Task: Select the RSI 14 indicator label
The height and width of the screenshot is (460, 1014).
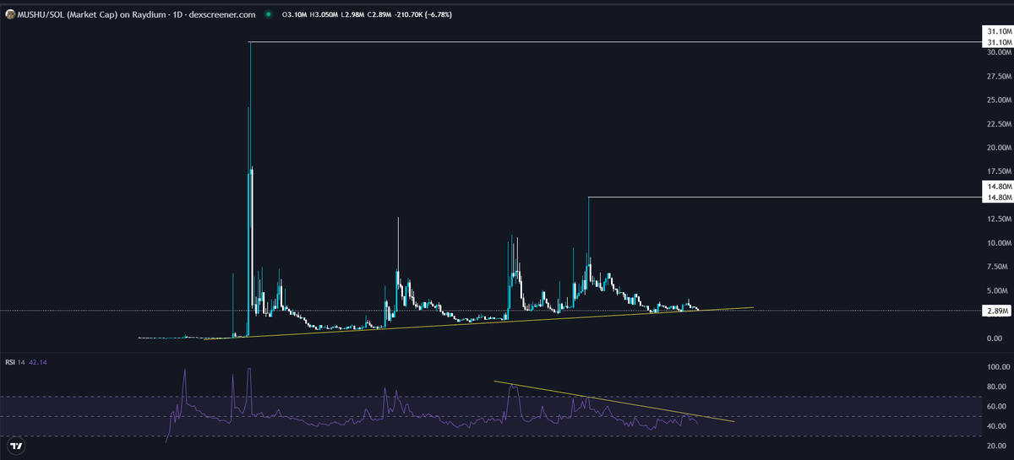Action: pos(15,364)
